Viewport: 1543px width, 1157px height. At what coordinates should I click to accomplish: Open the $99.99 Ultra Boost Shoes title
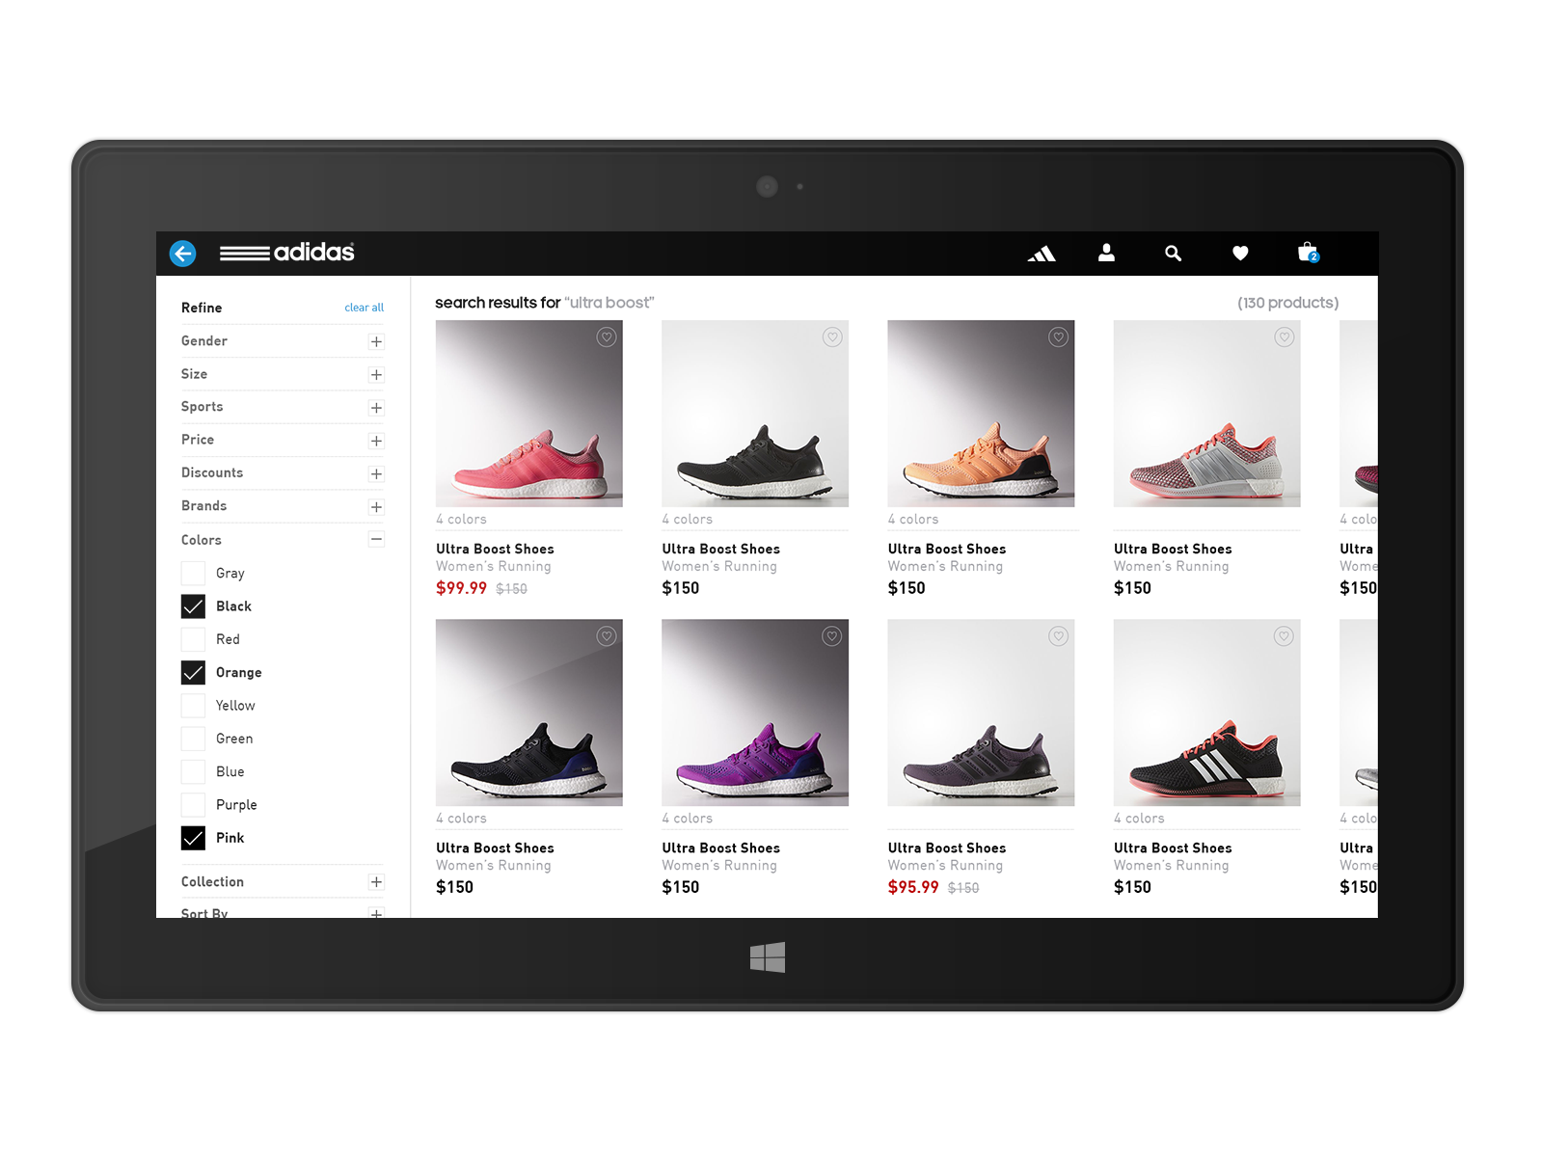pyautogui.click(x=495, y=549)
